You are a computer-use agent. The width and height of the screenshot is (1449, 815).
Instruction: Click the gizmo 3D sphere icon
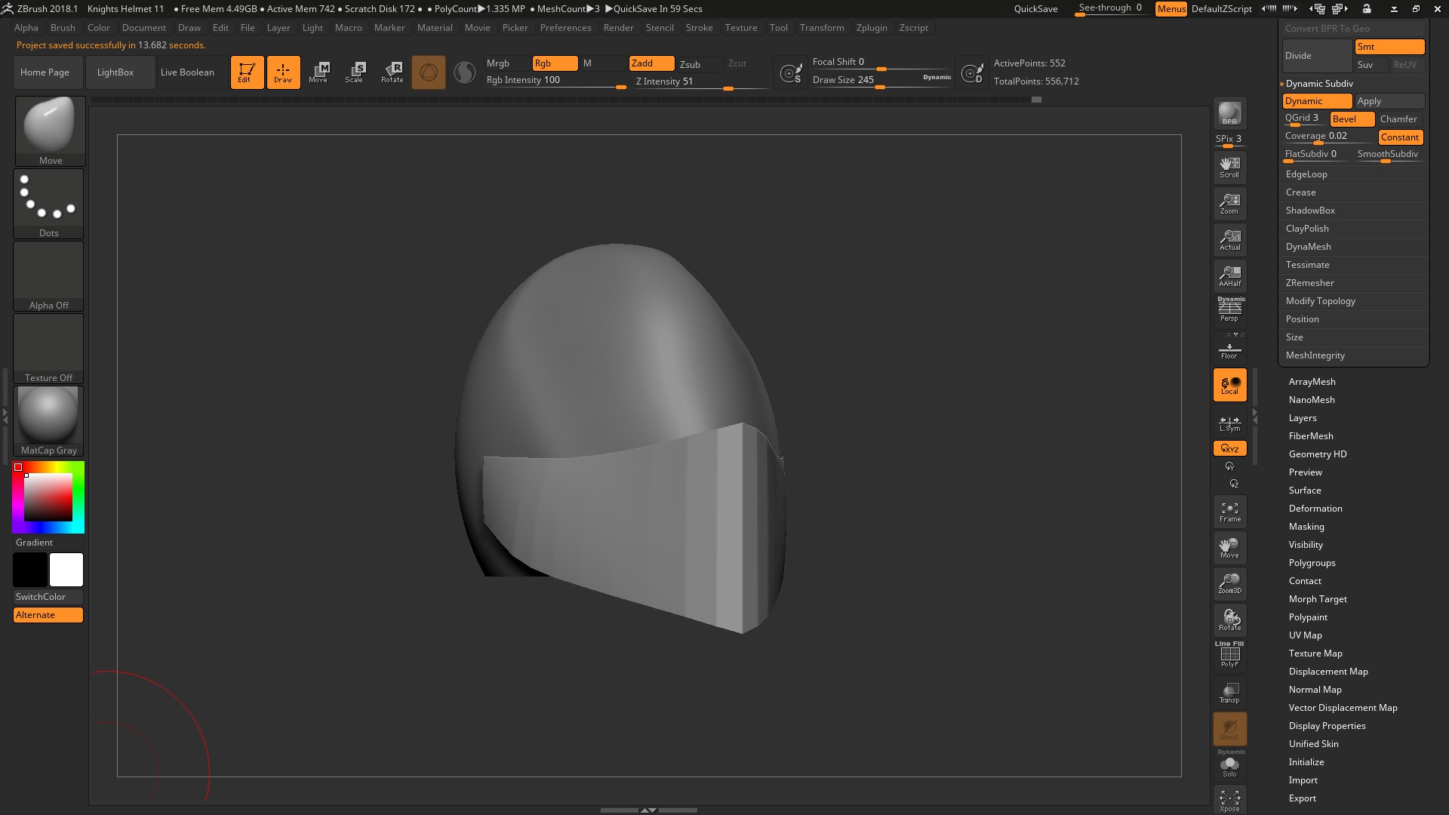[429, 72]
